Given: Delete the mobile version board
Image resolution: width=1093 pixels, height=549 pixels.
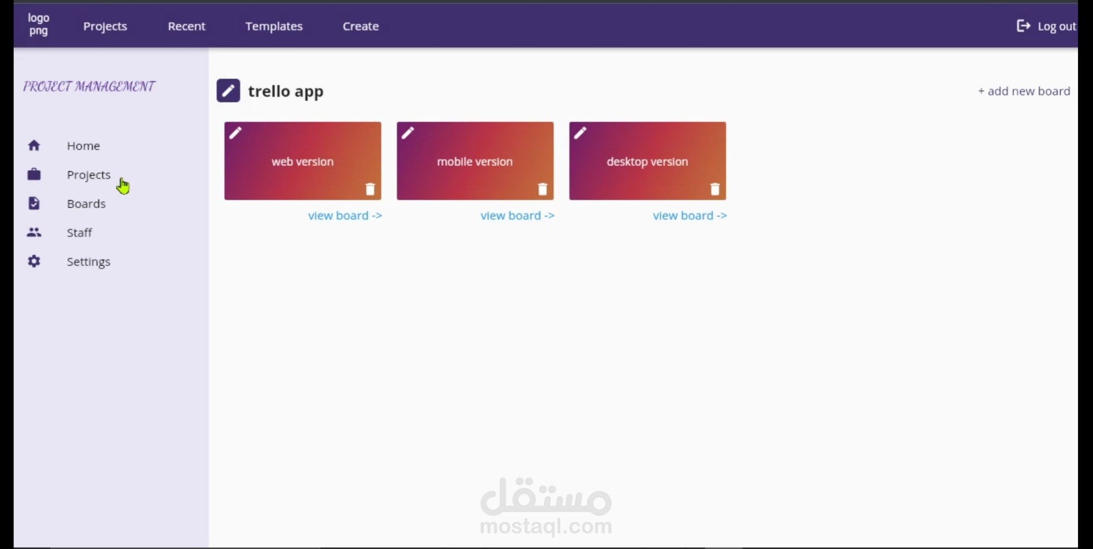Looking at the screenshot, I should click(x=543, y=189).
